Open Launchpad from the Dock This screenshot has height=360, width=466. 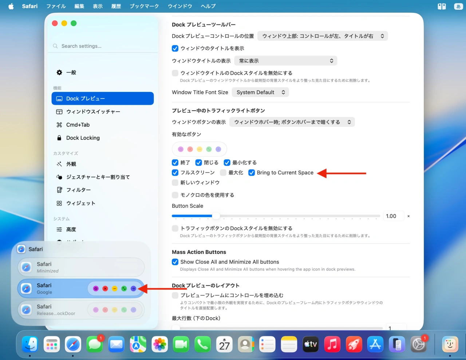[x=52, y=344]
